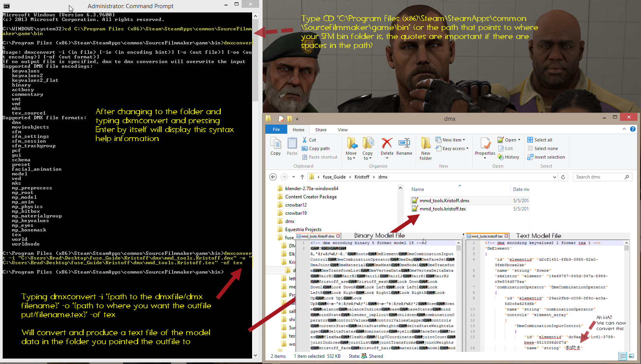Open the File tab in Explorer
Image resolution: width=641 pixels, height=364 pixels.
coord(276,129)
